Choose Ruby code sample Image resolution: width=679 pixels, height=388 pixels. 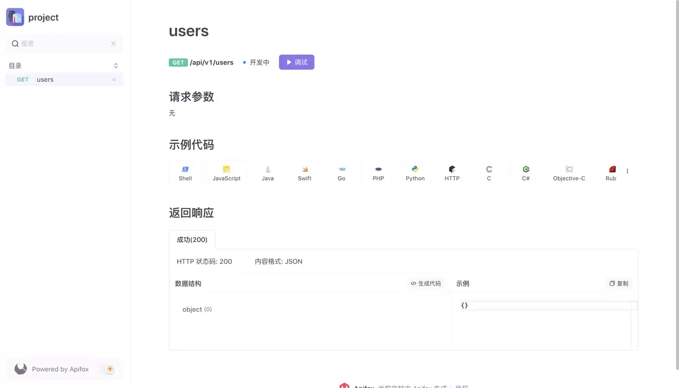coord(611,174)
